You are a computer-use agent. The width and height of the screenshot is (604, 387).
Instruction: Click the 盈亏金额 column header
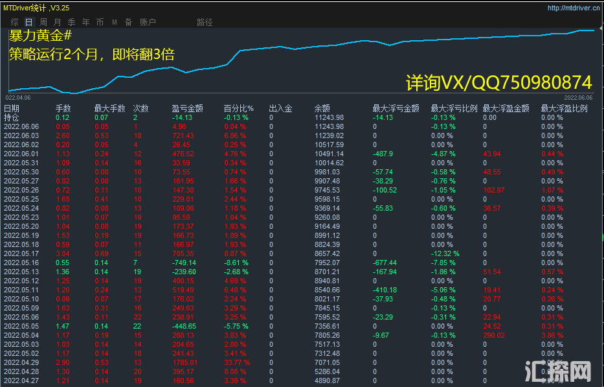(187, 109)
